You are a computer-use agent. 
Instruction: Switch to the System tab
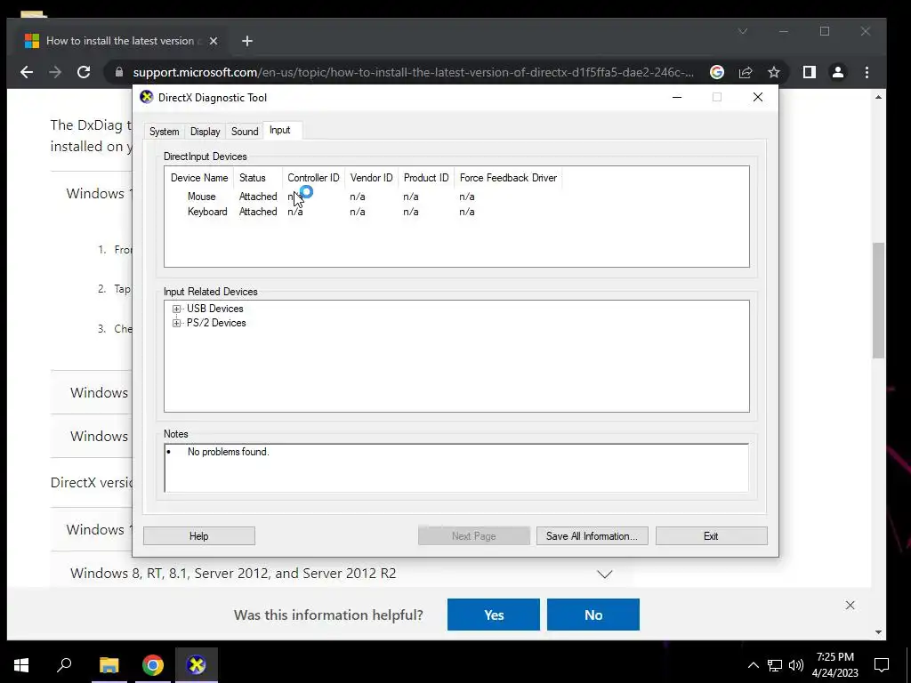(x=164, y=132)
